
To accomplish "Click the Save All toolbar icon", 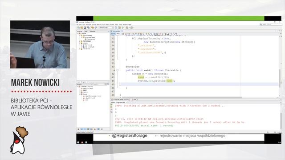I will point(89,28).
